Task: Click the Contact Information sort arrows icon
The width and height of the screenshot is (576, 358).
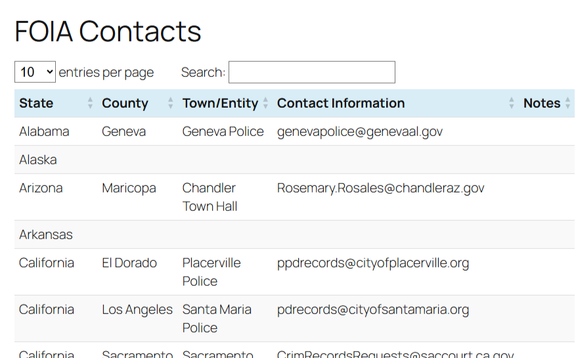Action: tap(512, 103)
